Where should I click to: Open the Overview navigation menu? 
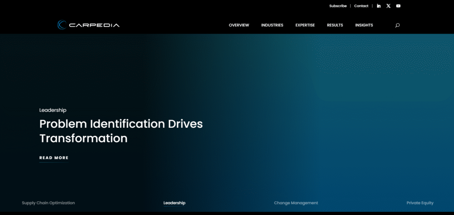[x=239, y=25]
